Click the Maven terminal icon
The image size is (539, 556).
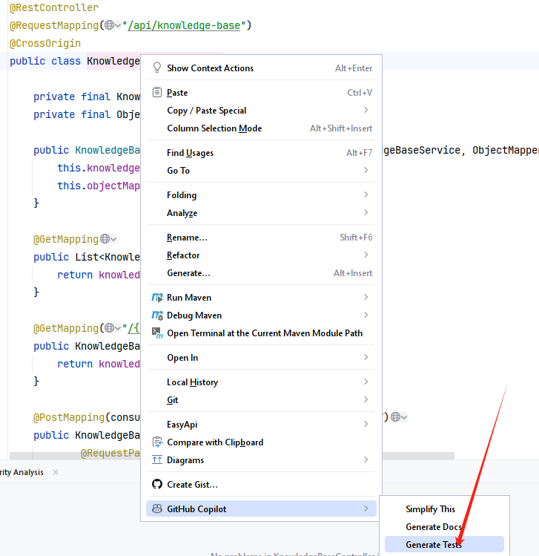157,333
